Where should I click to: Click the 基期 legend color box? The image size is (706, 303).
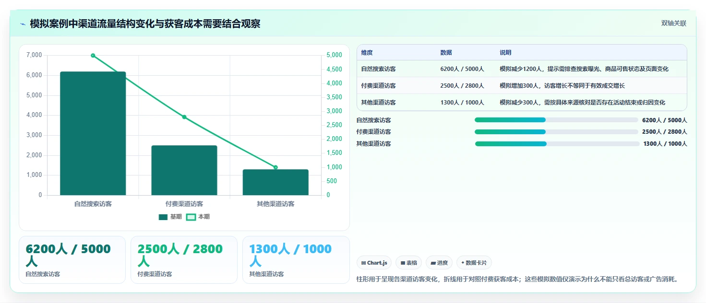[x=163, y=217]
